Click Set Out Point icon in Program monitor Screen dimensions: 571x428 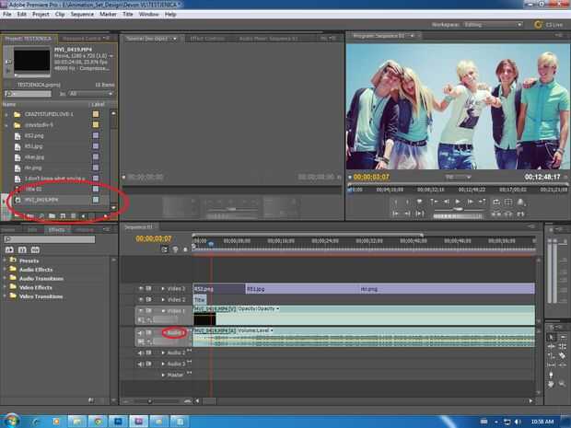(407, 202)
